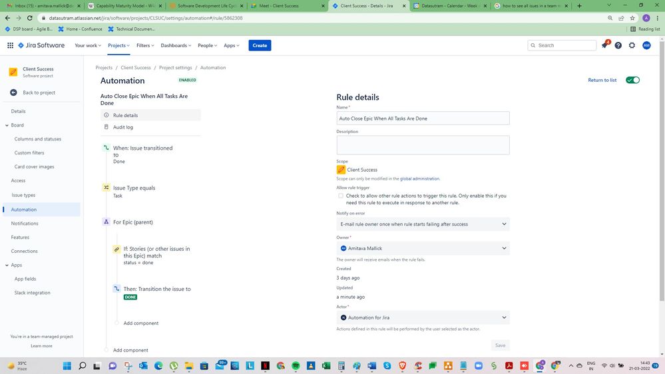Image resolution: width=665 pixels, height=374 pixels.
Task: Select the Issue transitioned trigger icon
Action: point(106,148)
